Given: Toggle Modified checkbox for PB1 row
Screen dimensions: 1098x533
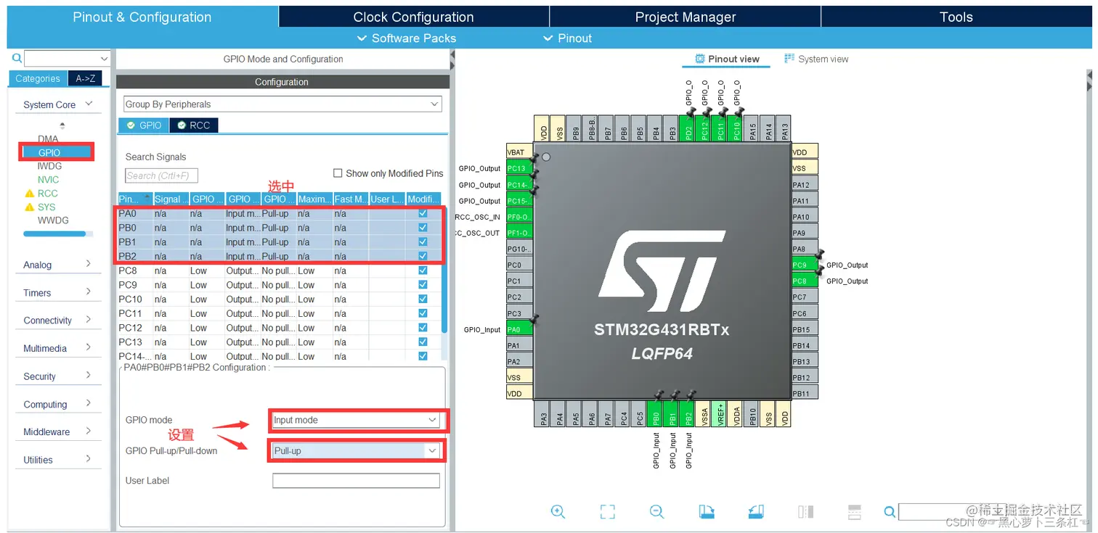Looking at the screenshot, I should [x=423, y=242].
